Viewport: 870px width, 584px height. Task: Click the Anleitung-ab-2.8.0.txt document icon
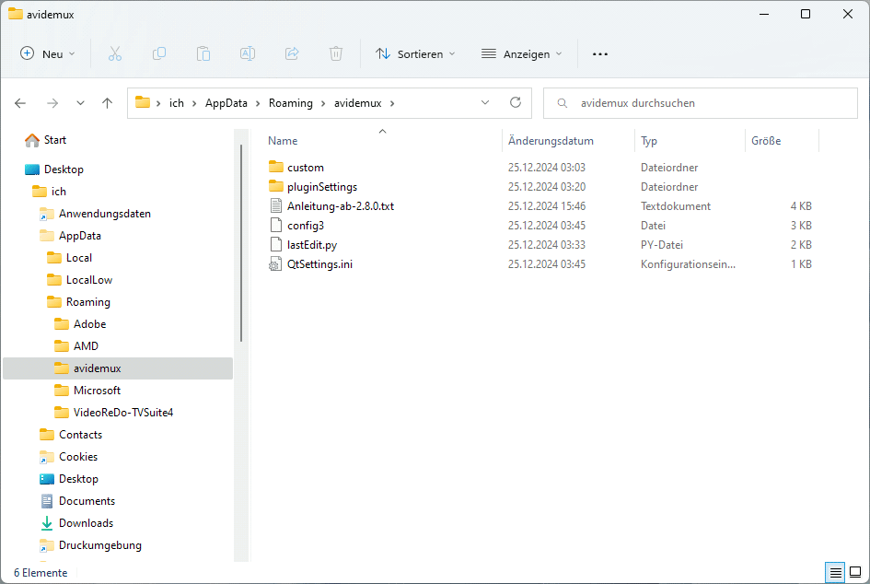276,206
